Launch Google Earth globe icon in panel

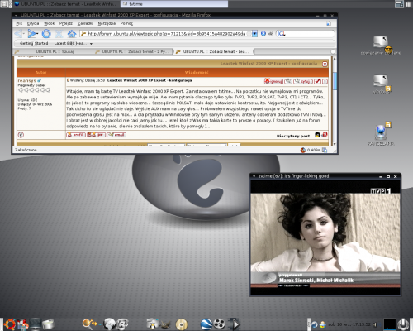pos(206,324)
